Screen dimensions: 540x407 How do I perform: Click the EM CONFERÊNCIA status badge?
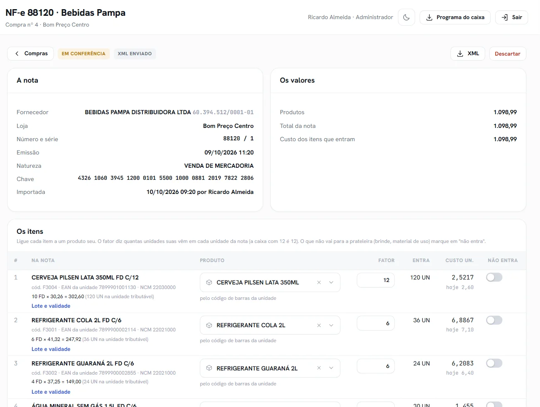click(x=83, y=54)
